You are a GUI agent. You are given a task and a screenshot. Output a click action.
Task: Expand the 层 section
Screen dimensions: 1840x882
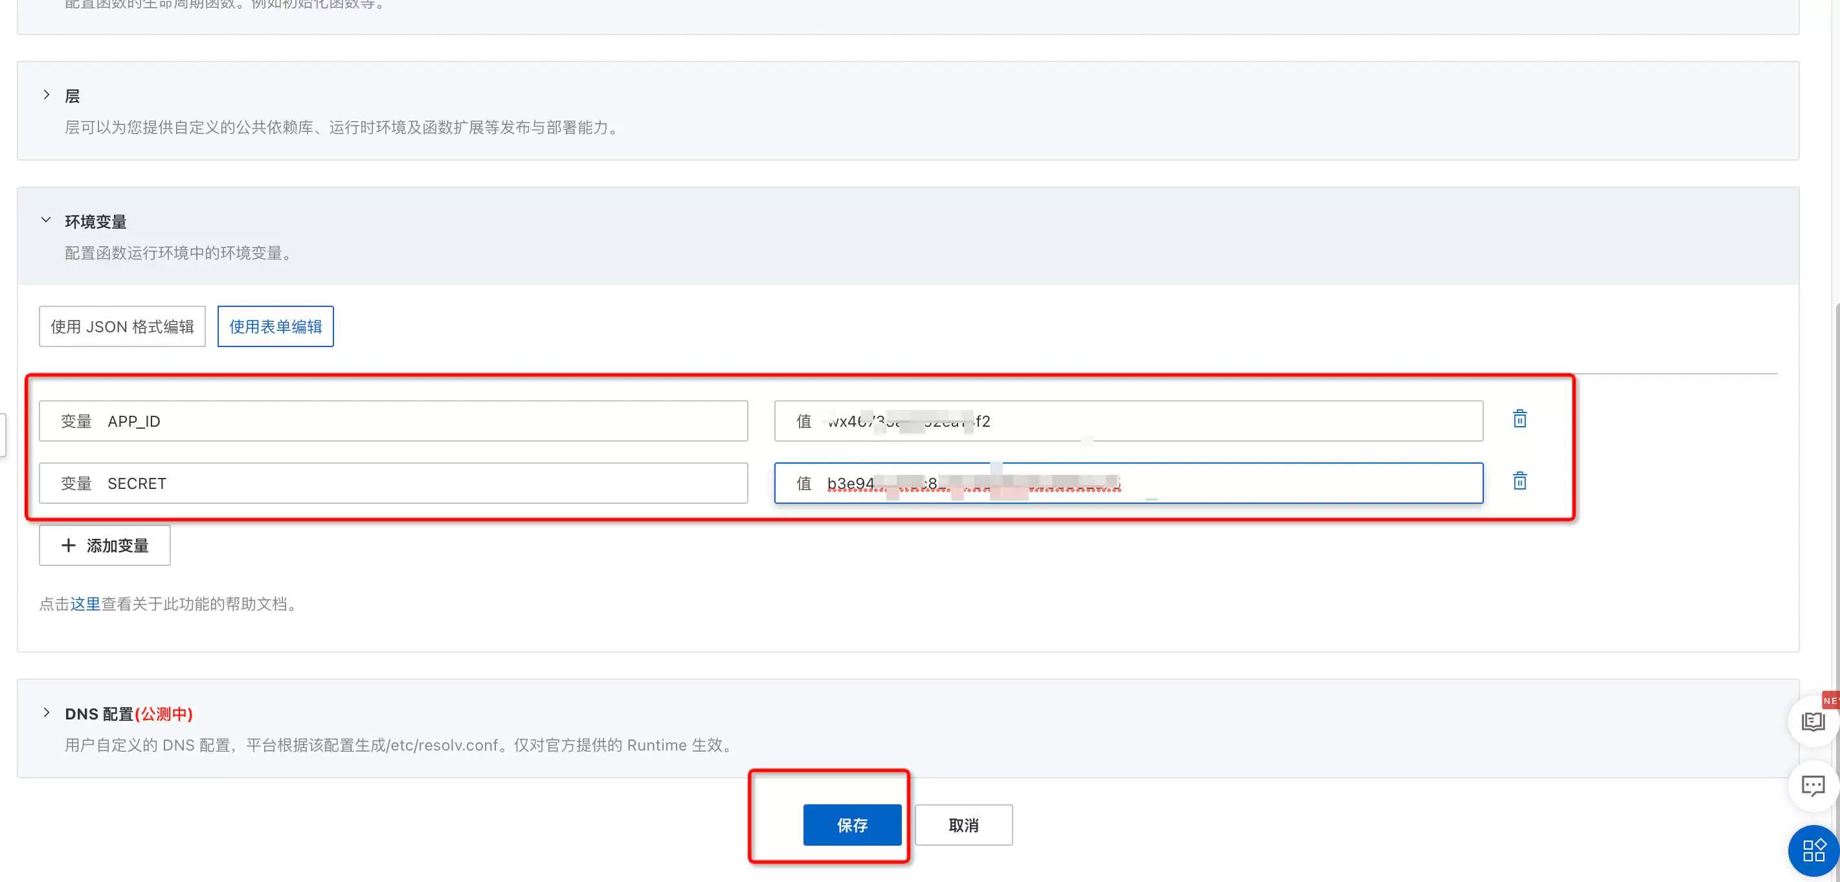pyautogui.click(x=47, y=95)
